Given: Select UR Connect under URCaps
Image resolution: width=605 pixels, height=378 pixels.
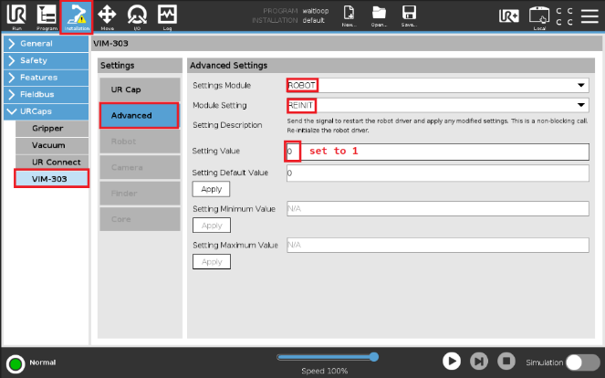Looking at the screenshot, I should [52, 163].
